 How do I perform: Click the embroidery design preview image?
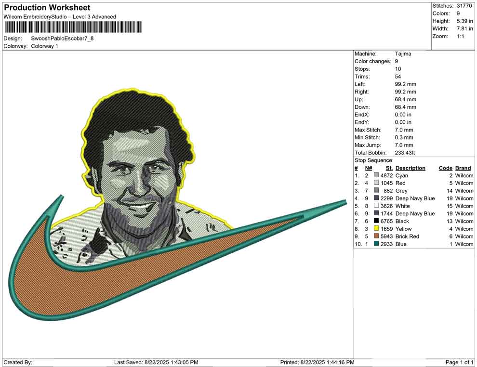178,205
